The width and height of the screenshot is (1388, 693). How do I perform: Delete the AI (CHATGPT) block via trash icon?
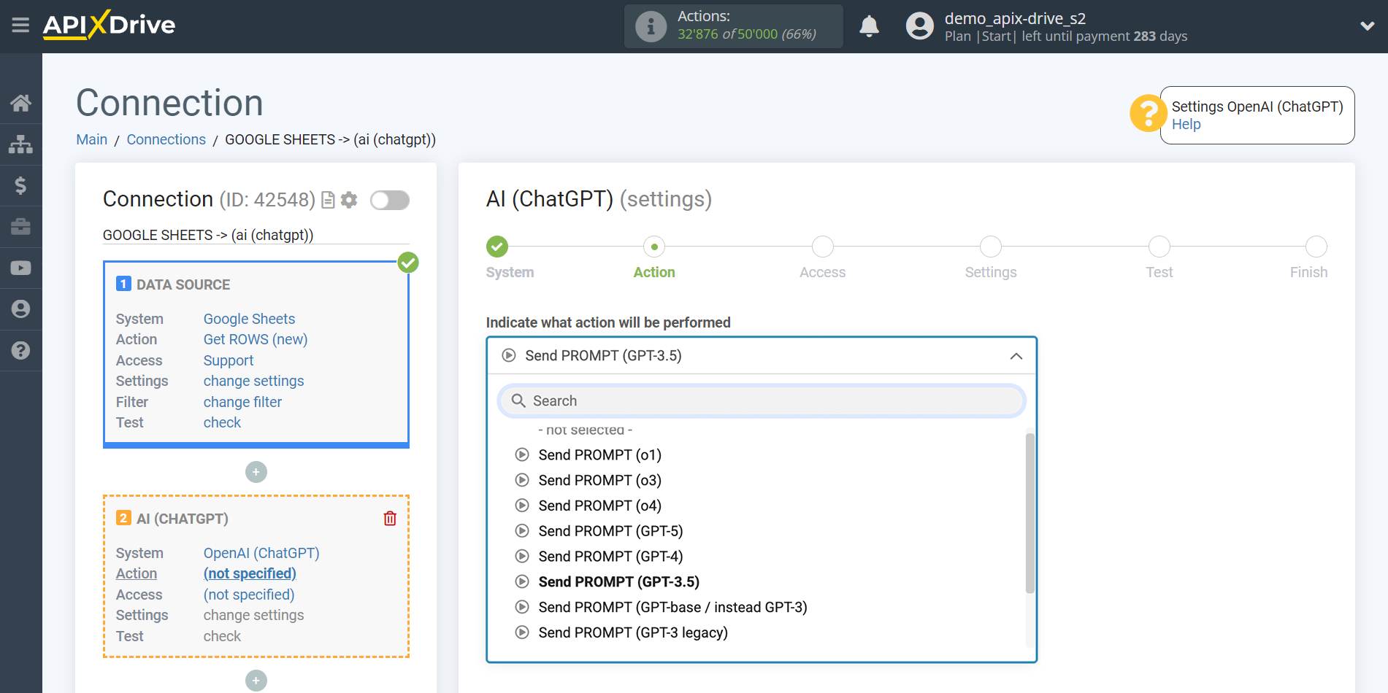click(x=391, y=519)
